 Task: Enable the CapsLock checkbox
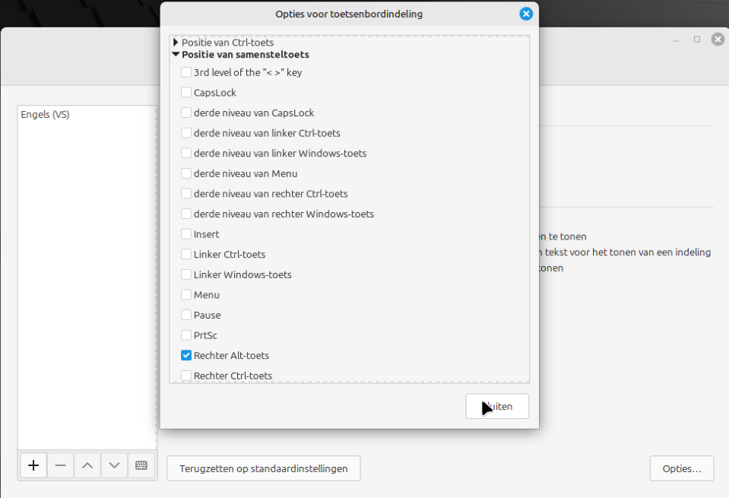[186, 93]
